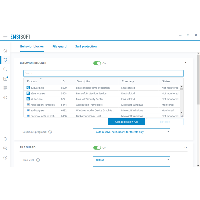Select the a2start.exe process name
This screenshot has height=200, width=200.
[37, 99]
